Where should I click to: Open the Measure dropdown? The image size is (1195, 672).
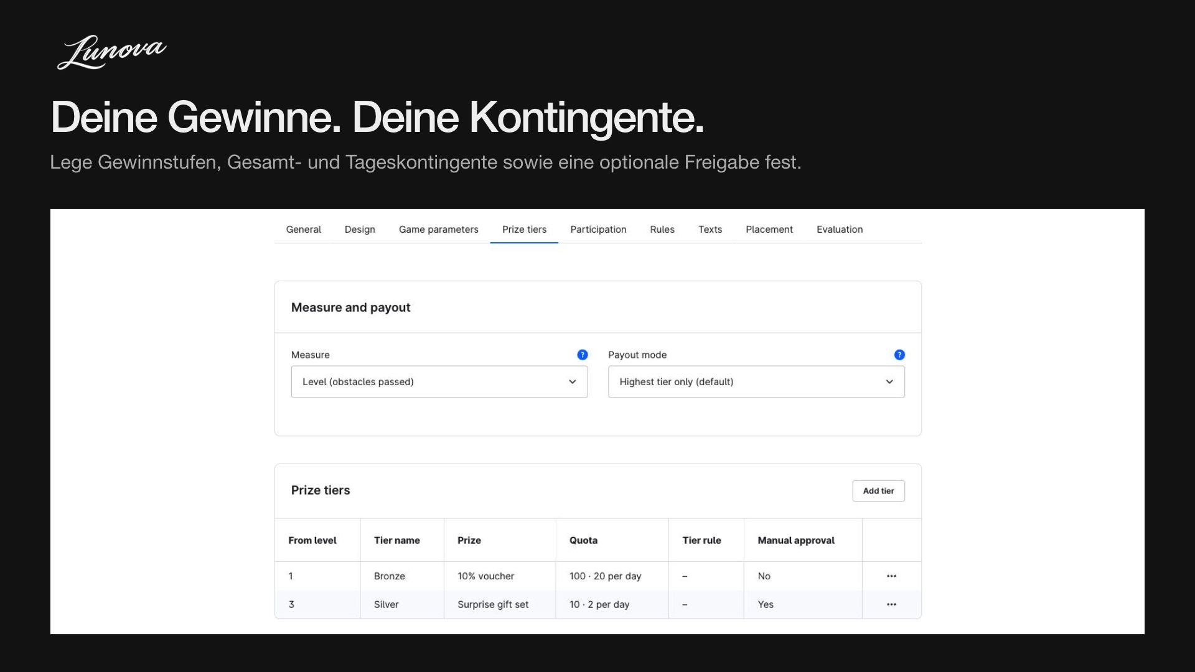[x=439, y=381]
